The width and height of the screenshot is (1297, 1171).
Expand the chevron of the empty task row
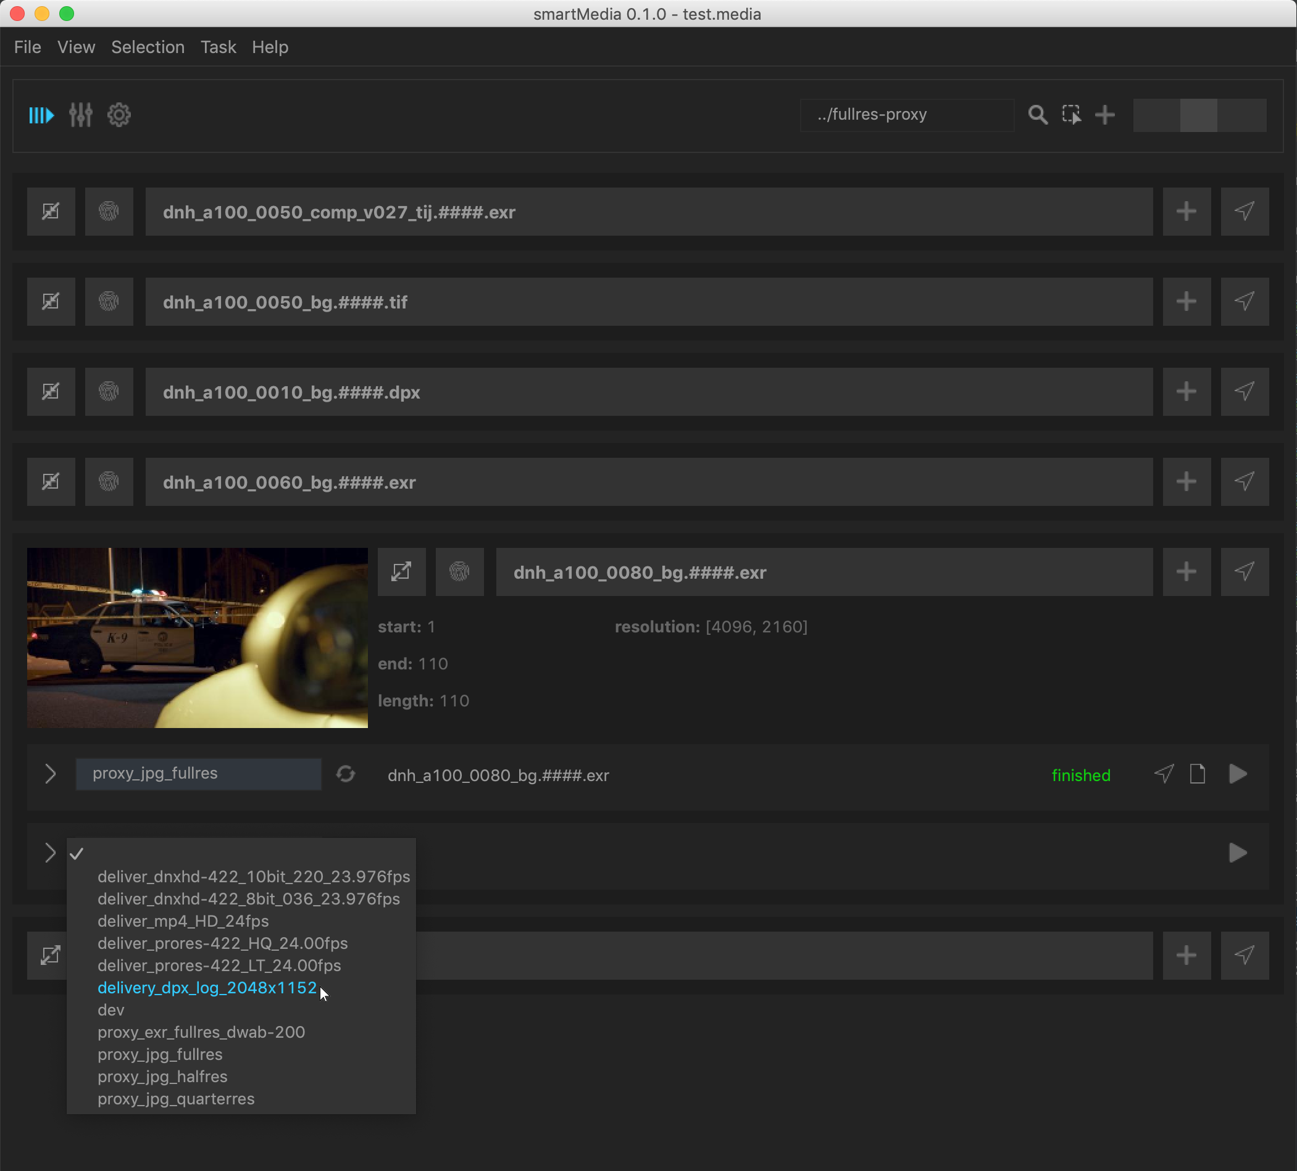[x=50, y=853]
